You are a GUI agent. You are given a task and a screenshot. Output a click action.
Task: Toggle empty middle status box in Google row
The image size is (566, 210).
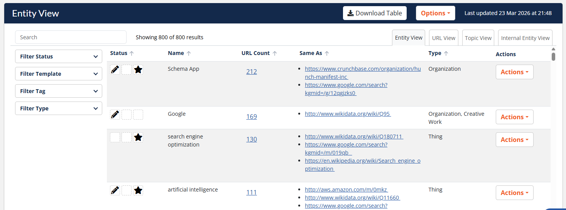(x=127, y=115)
